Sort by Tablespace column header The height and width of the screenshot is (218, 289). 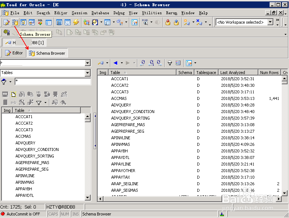(x=206, y=73)
